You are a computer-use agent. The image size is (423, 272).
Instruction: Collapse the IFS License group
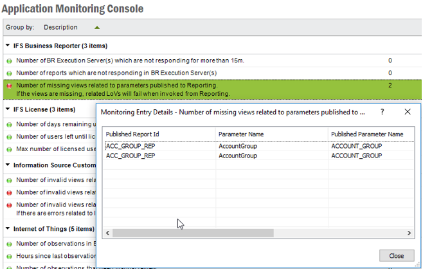tap(8, 110)
